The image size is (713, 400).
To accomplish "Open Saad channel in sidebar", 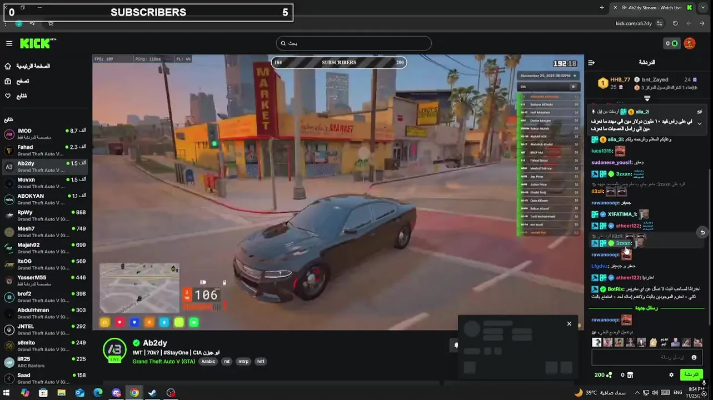I will tap(44, 378).
